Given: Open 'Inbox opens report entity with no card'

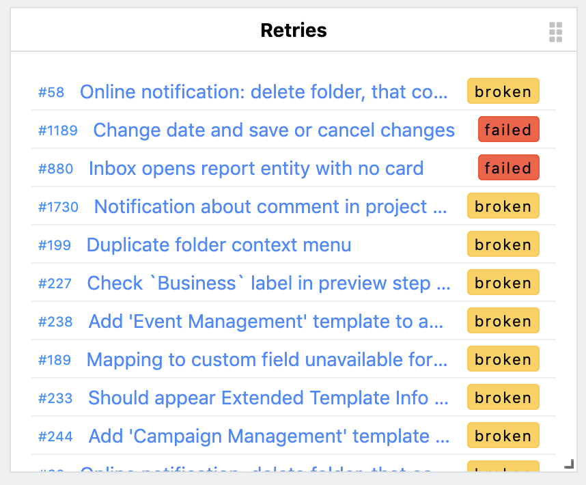Looking at the screenshot, I should [256, 168].
